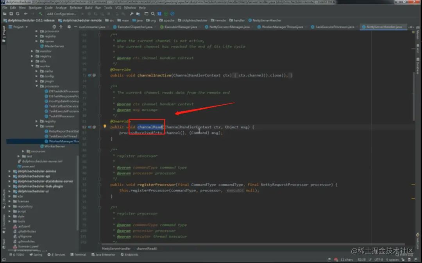Hide the Project panel with minus icon
Image resolution: width=422 pixels, height=263 pixels.
pyautogui.click(x=76, y=27)
